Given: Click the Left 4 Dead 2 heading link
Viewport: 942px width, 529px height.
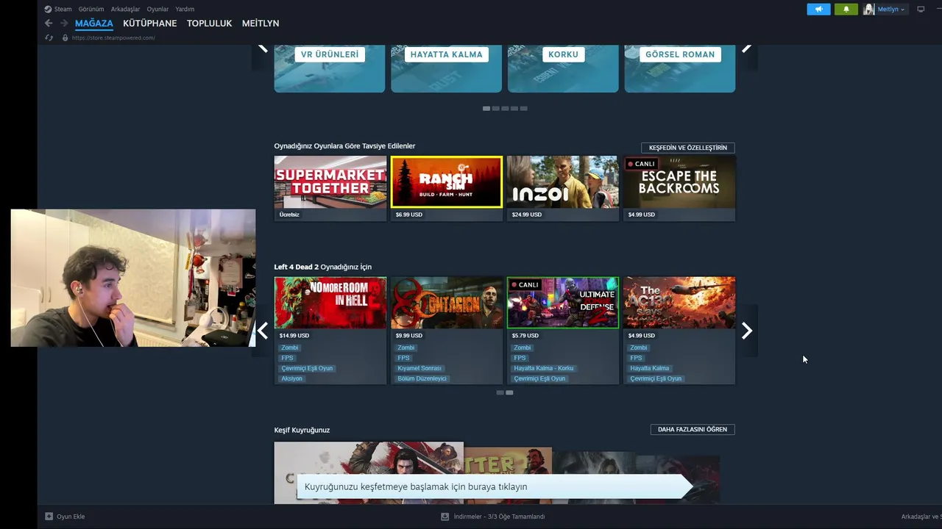Looking at the screenshot, I should point(297,267).
